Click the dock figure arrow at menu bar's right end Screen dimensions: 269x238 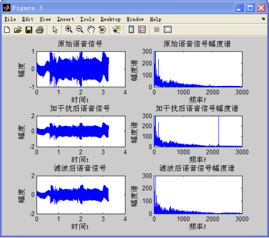[x=263, y=19]
